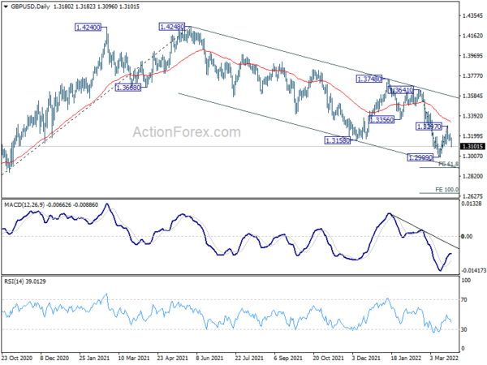Select the 8 Dec 2020 date label
This screenshot has width=487, height=365.
point(54,358)
